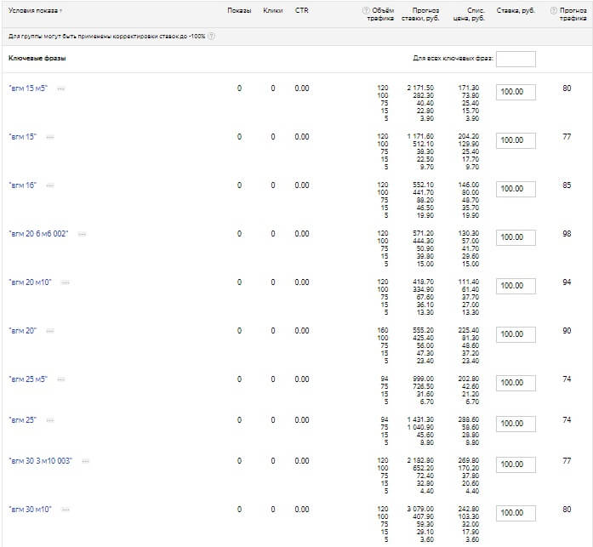Open the keyword phrase "вгм 20 6 м6 002"
The width and height of the screenshot is (593, 547).
point(38,234)
